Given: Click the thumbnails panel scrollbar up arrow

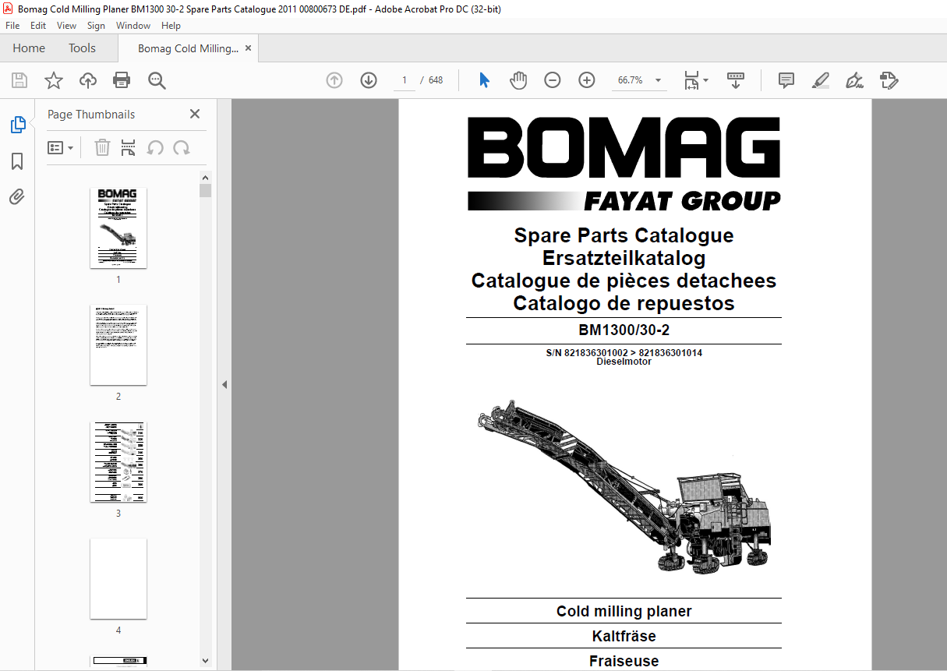Looking at the screenshot, I should tap(206, 178).
